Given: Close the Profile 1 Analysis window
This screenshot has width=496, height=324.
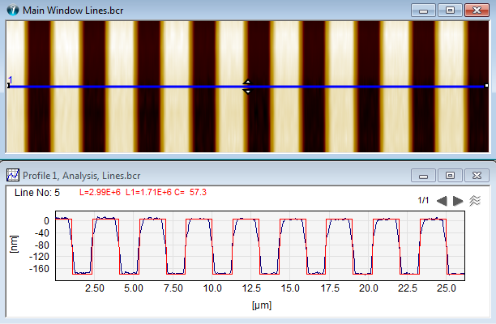Looking at the screenshot, I should [477, 176].
